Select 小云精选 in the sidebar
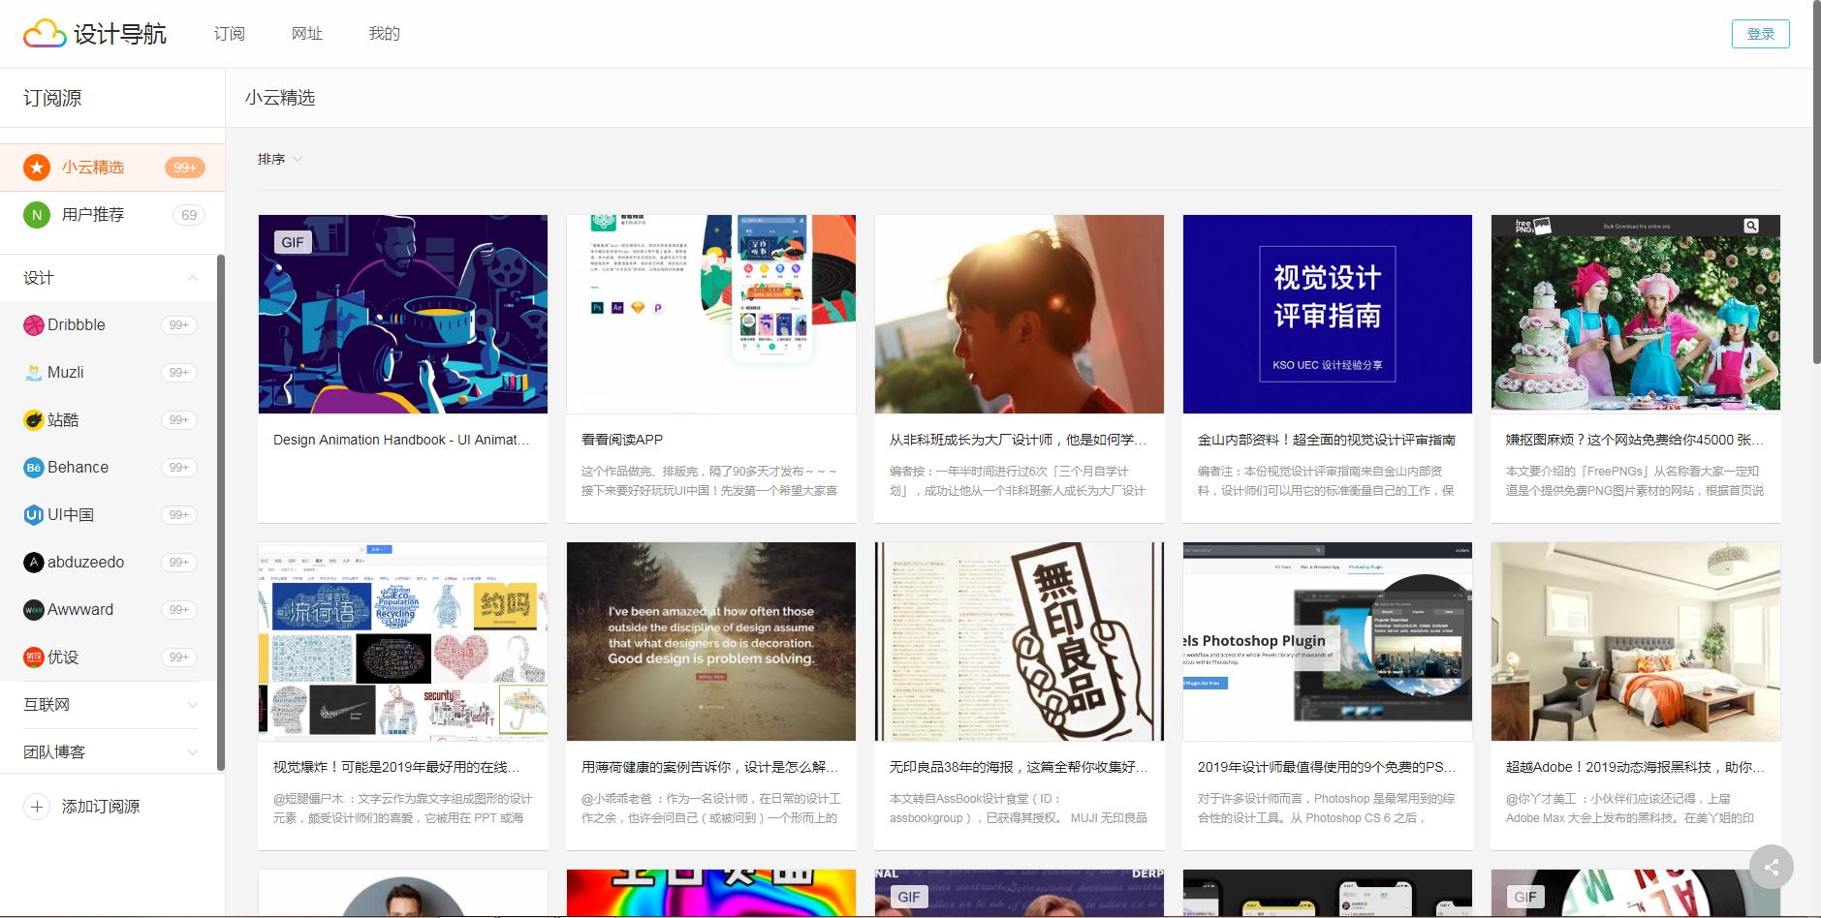 [x=112, y=168]
